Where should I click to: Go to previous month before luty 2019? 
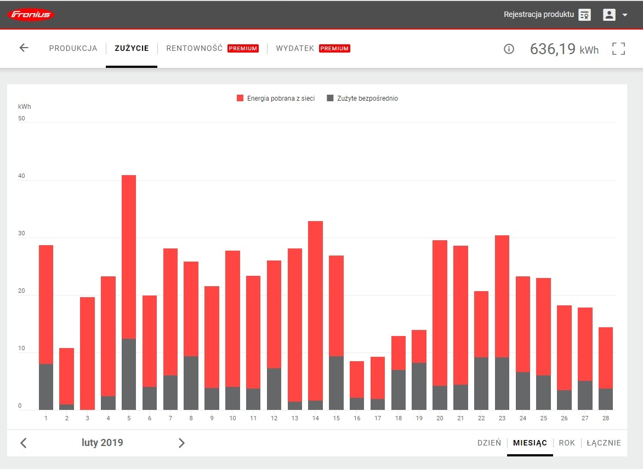click(24, 443)
